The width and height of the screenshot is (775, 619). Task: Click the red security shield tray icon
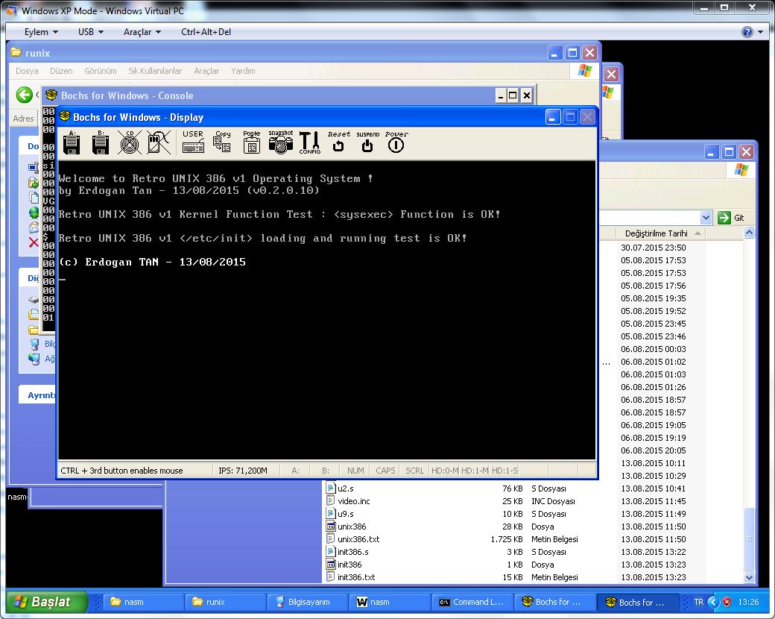[x=727, y=602]
